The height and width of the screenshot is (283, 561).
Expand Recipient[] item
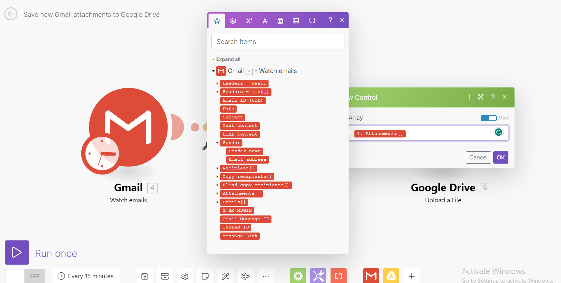[x=217, y=168]
